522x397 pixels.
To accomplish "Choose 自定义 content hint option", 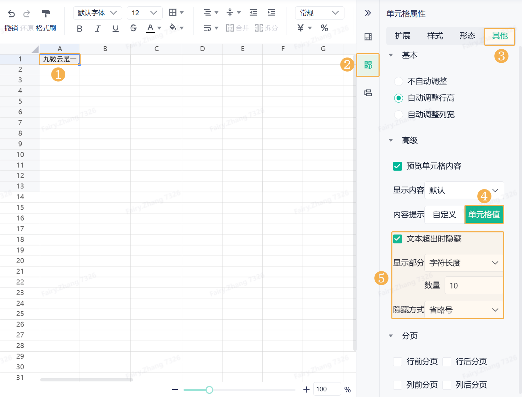I will [x=445, y=215].
